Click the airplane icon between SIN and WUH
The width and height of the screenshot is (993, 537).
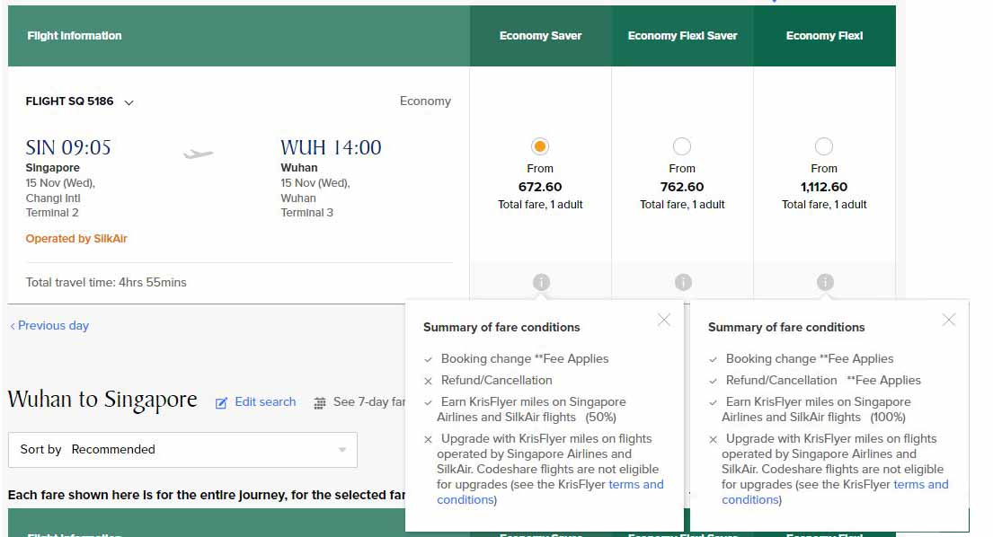pos(198,154)
